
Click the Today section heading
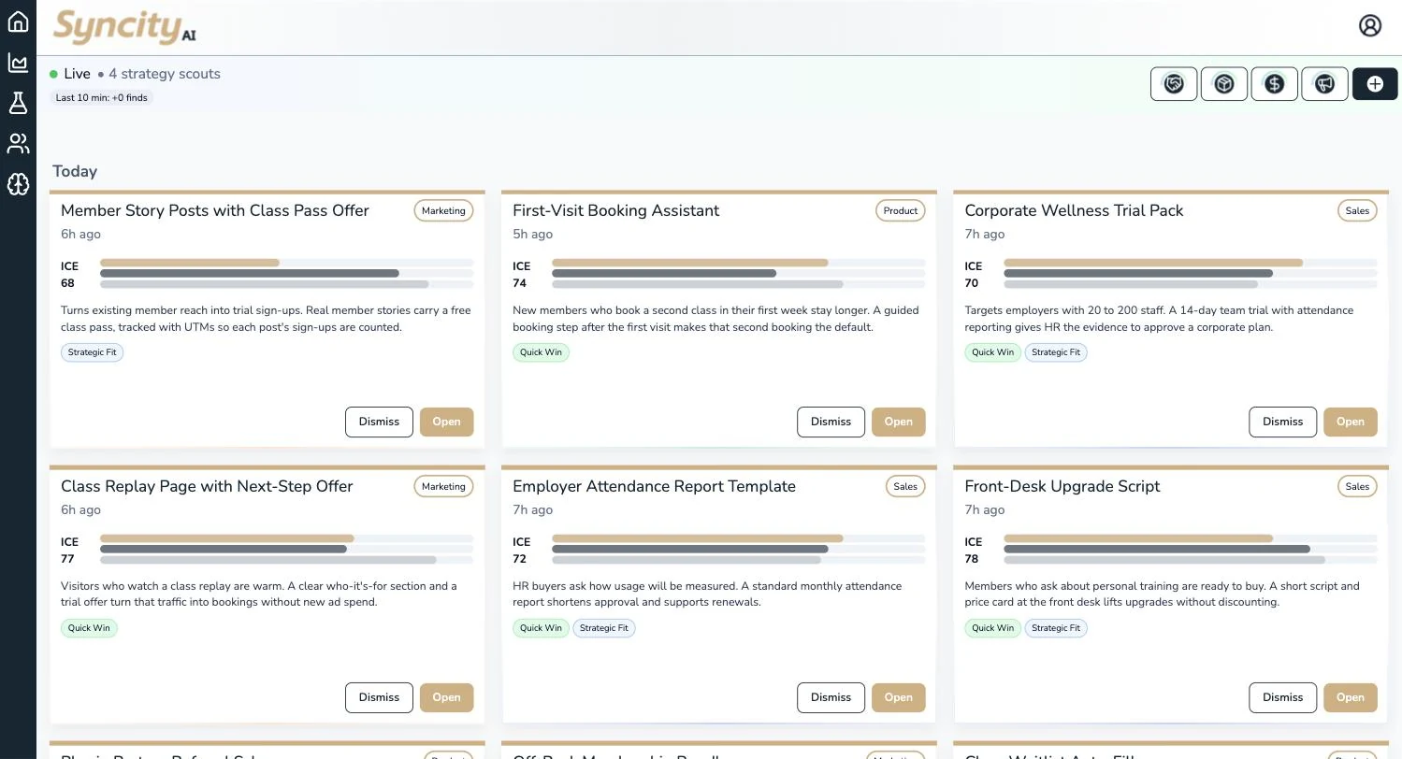pyautogui.click(x=75, y=172)
